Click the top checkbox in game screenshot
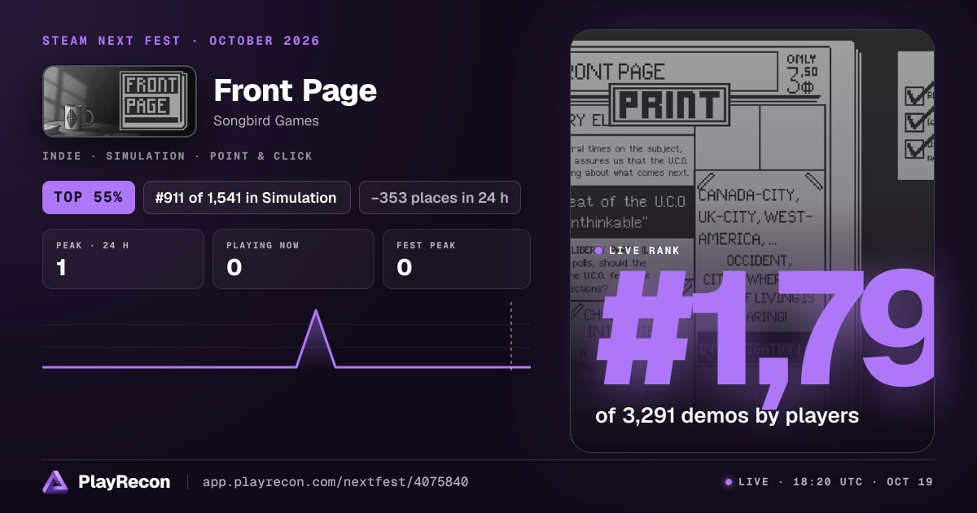 (x=914, y=96)
